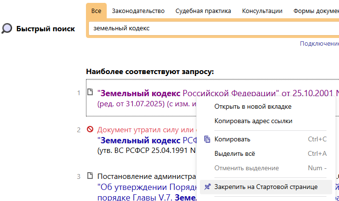Click the search field containing земельный кодекс
The image size is (339, 201).
click(212, 28)
